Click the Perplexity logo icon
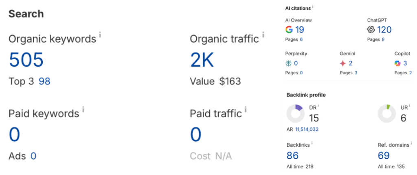The height and width of the screenshot is (175, 417). [289, 63]
